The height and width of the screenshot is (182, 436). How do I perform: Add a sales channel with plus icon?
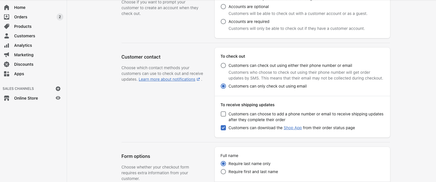pos(58,89)
